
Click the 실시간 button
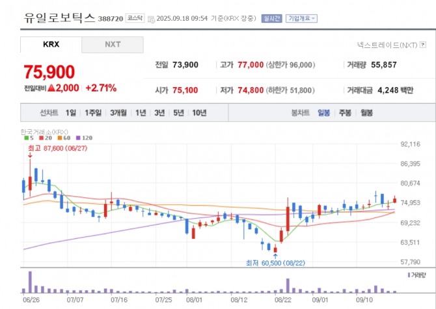coord(271,19)
